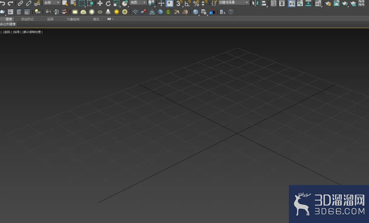Switch to the 自由形式 ribbon tab

(28, 19)
